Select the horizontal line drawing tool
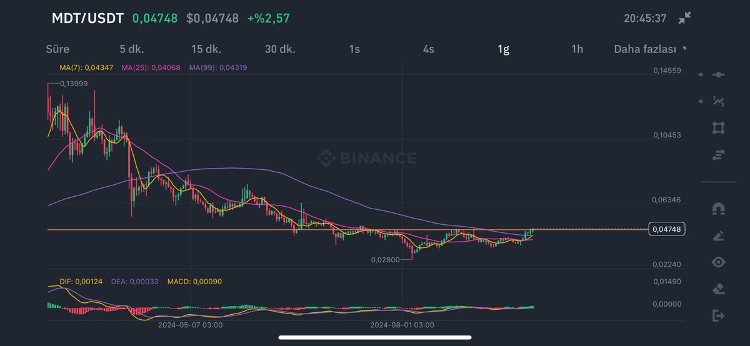This screenshot has width=750, height=346. pos(719,75)
